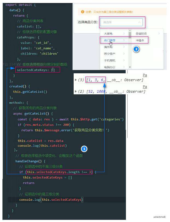Click the code line methods: {

pyautogui.click(x=19, y=103)
